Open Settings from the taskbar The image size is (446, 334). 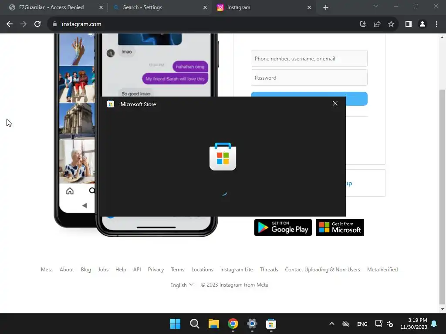pos(252,324)
